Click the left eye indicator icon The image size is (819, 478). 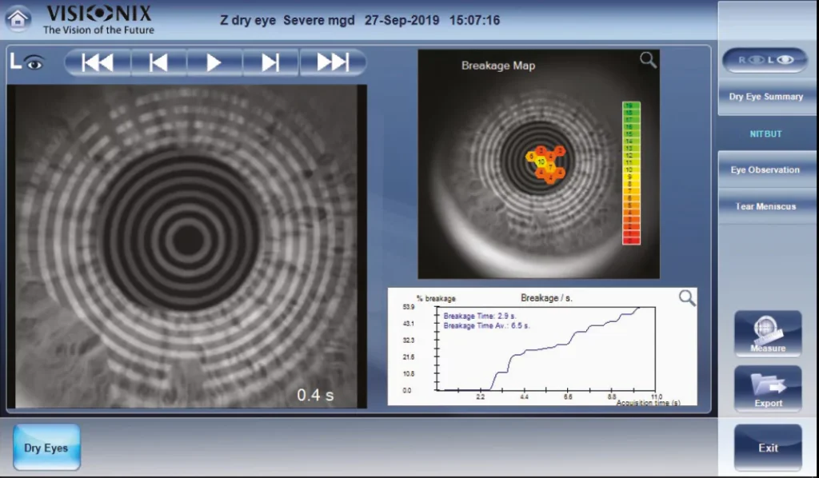coord(27,62)
